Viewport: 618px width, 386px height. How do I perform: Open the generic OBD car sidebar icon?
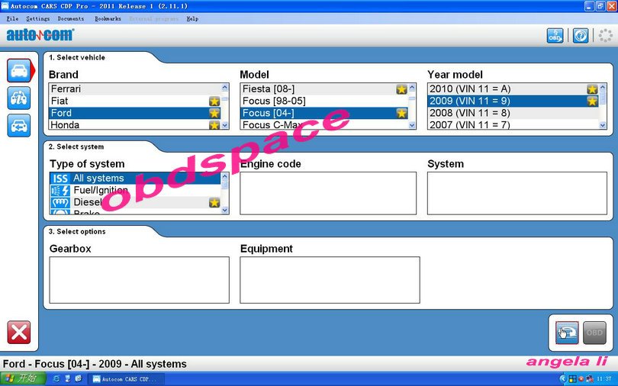pyautogui.click(x=18, y=126)
